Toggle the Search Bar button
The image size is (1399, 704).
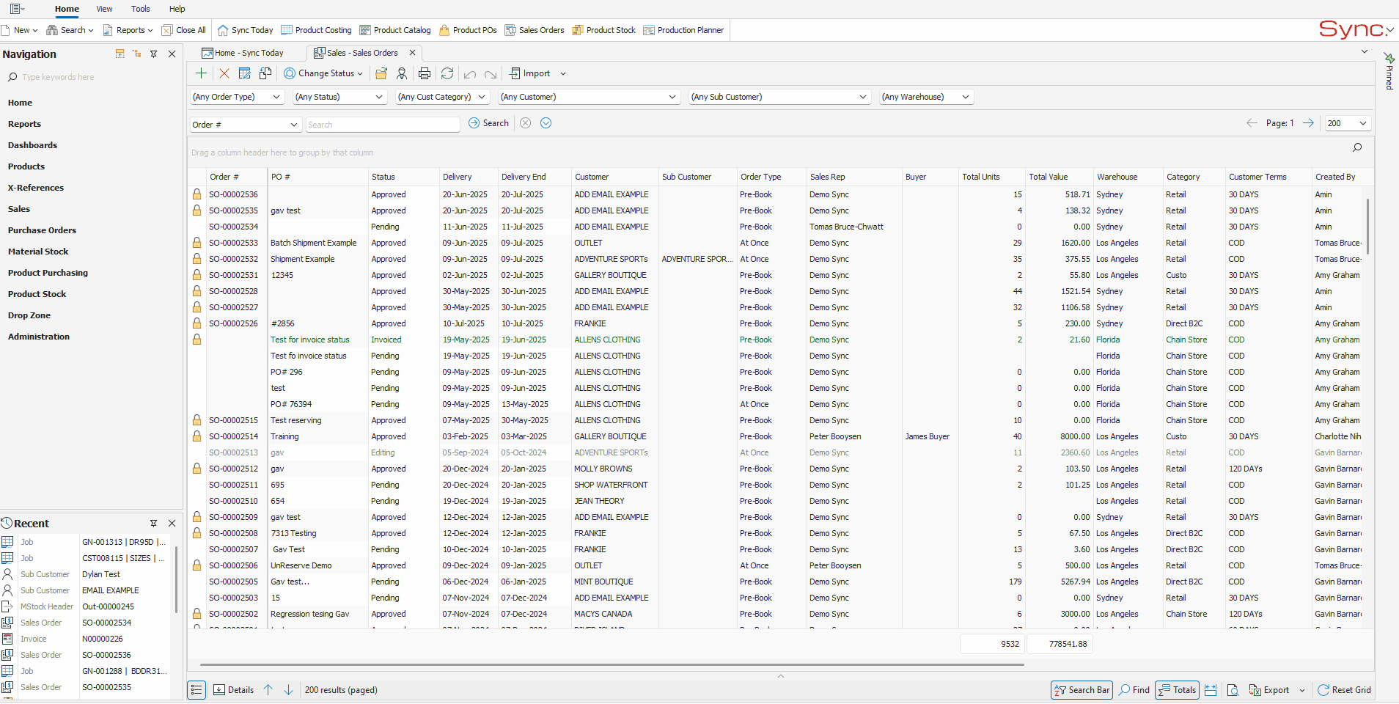tap(1082, 690)
